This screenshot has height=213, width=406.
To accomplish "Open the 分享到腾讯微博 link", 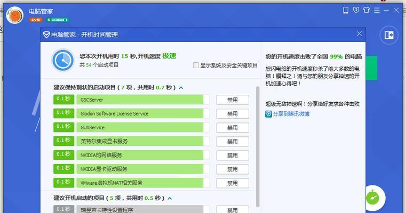I will 291,114.
